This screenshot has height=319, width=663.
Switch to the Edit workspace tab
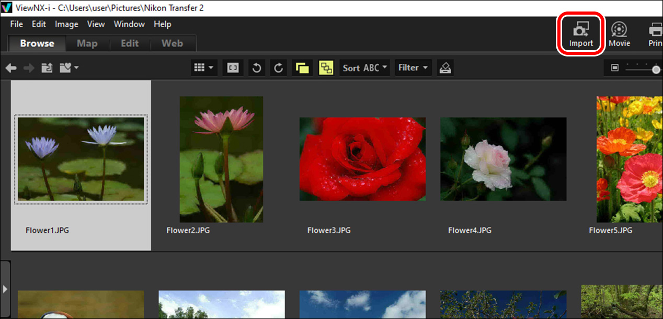(x=130, y=43)
